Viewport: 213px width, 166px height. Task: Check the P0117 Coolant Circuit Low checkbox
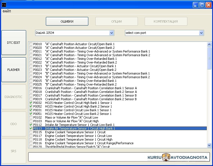(x=31, y=136)
